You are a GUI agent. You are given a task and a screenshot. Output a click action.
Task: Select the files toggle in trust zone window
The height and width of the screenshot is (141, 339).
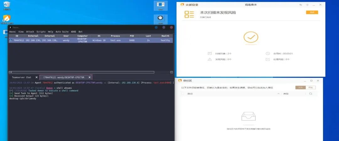300,87
